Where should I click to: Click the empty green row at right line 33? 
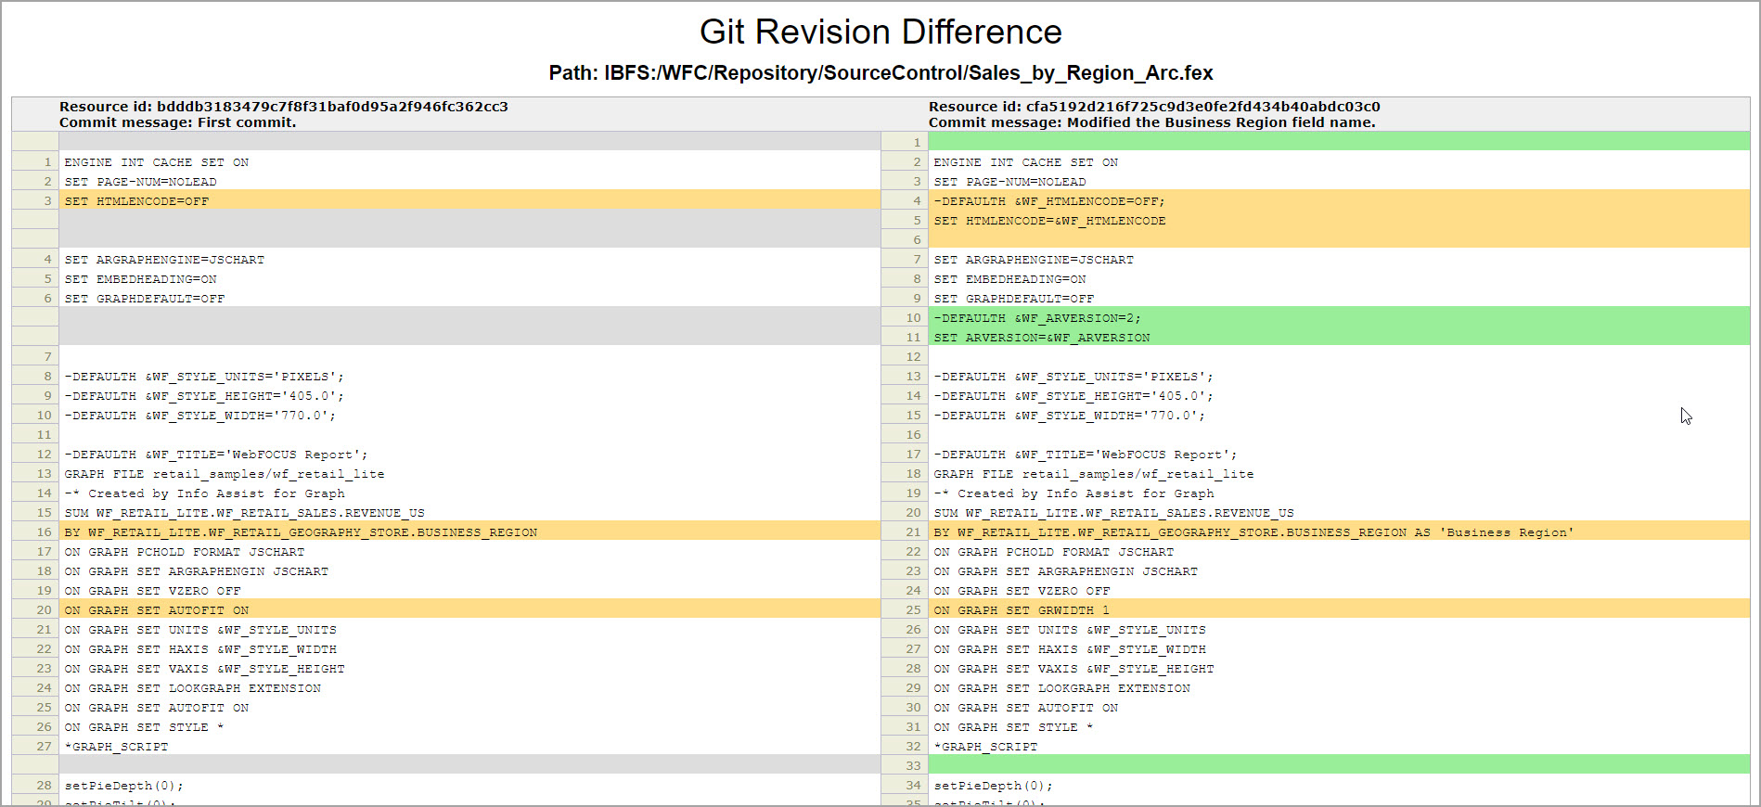point(1338,765)
